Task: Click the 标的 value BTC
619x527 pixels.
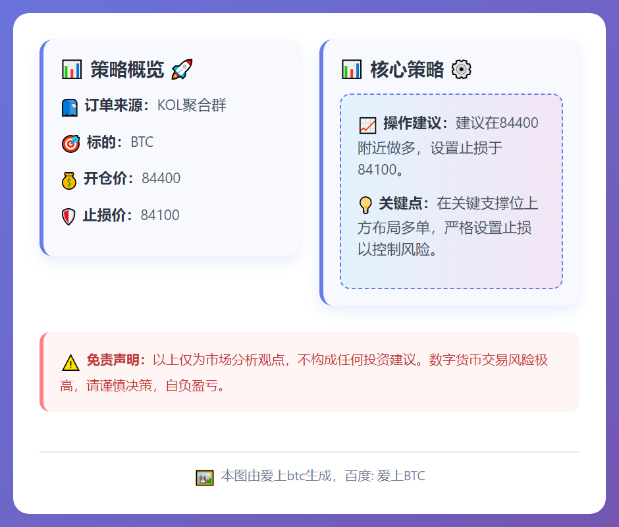Action: tap(142, 142)
